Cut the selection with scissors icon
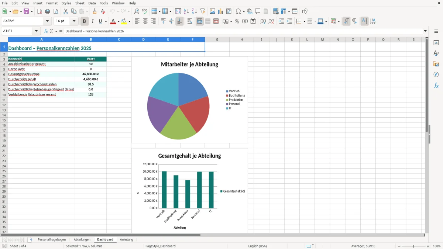The width and height of the screenshot is (443, 249). coord(66,11)
